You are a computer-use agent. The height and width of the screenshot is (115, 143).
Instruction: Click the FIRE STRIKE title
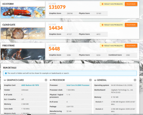(x=9, y=45)
